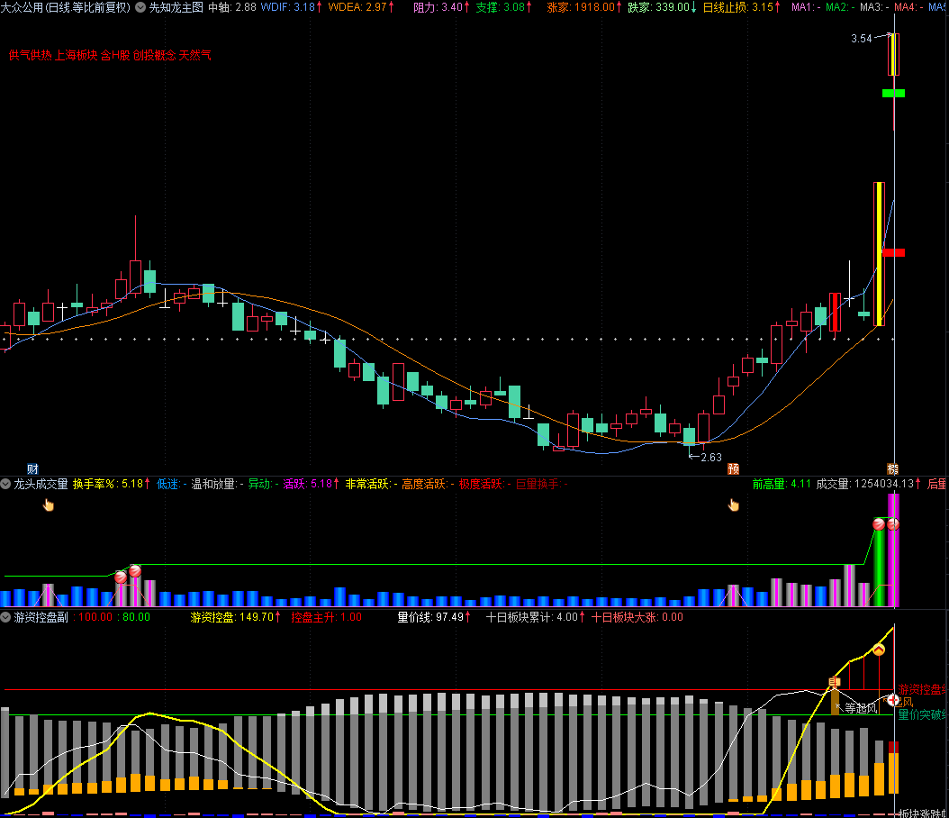Click the blue 财 marker on the timeline
The image size is (949, 818).
[x=32, y=468]
